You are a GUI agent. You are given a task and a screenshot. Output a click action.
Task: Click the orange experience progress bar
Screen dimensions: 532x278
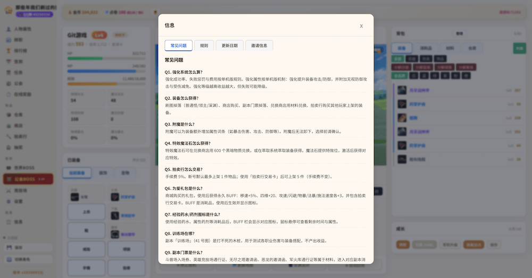[106, 83]
